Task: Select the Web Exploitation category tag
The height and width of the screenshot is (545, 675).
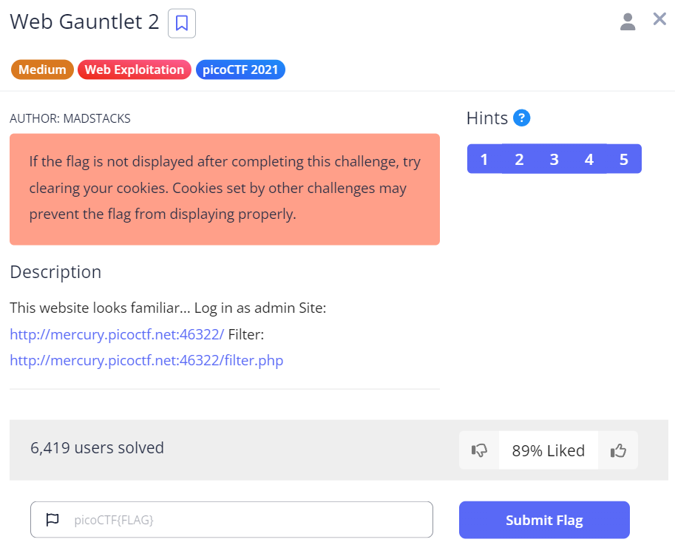Action: 134,70
